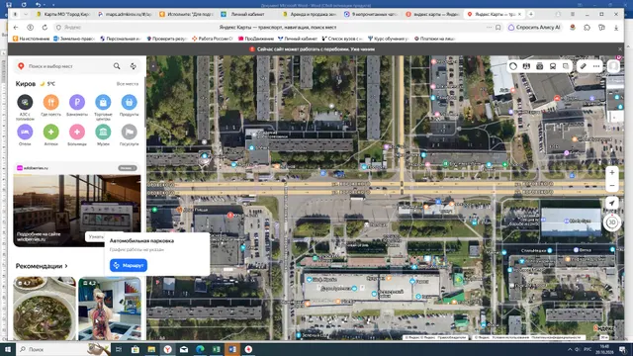Click 'Спросить Алису AI' button
633x356 pixels.
click(534, 28)
